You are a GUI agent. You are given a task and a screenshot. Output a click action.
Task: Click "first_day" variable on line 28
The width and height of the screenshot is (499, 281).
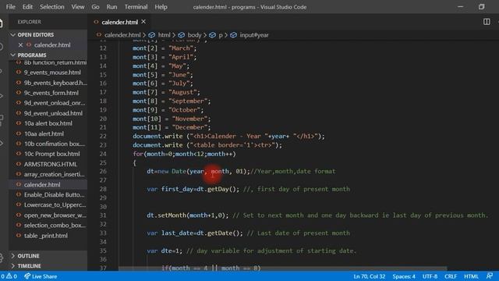(177, 189)
